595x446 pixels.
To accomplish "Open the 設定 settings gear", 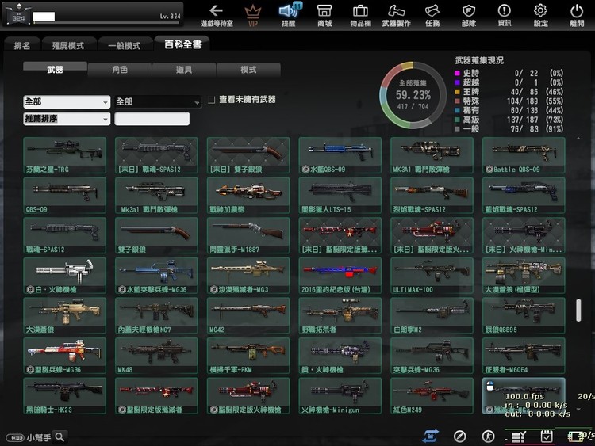I will coord(540,15).
